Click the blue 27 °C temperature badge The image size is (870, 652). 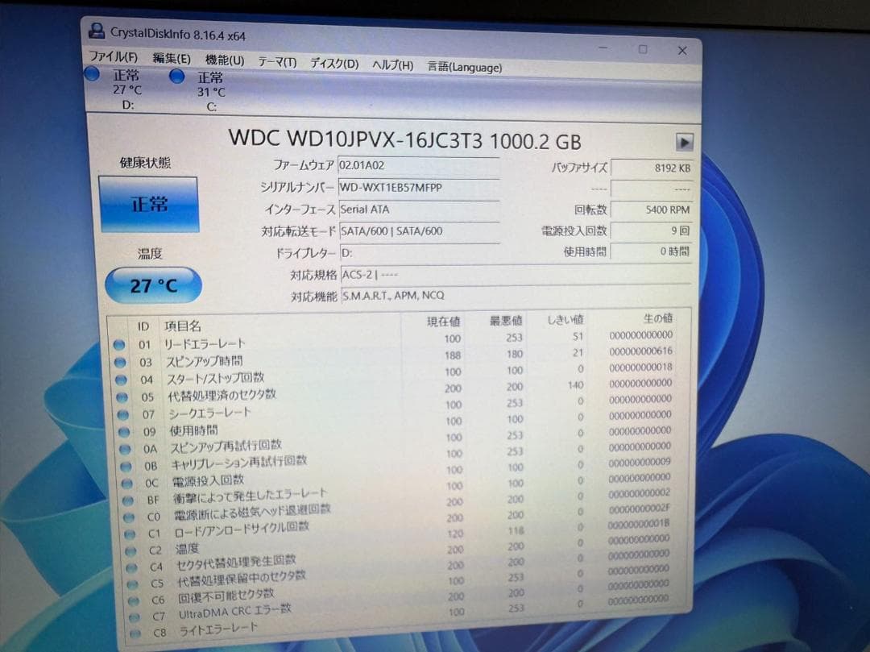coord(152,284)
